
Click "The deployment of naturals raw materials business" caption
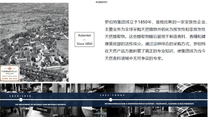click(x=41, y=105)
